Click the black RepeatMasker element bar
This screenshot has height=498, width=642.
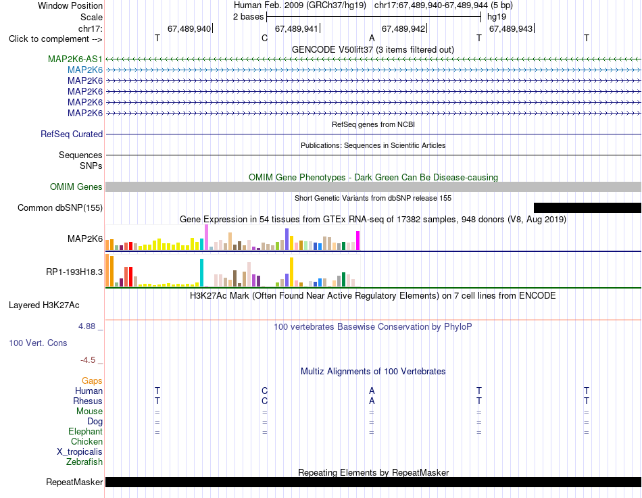coord(374,482)
